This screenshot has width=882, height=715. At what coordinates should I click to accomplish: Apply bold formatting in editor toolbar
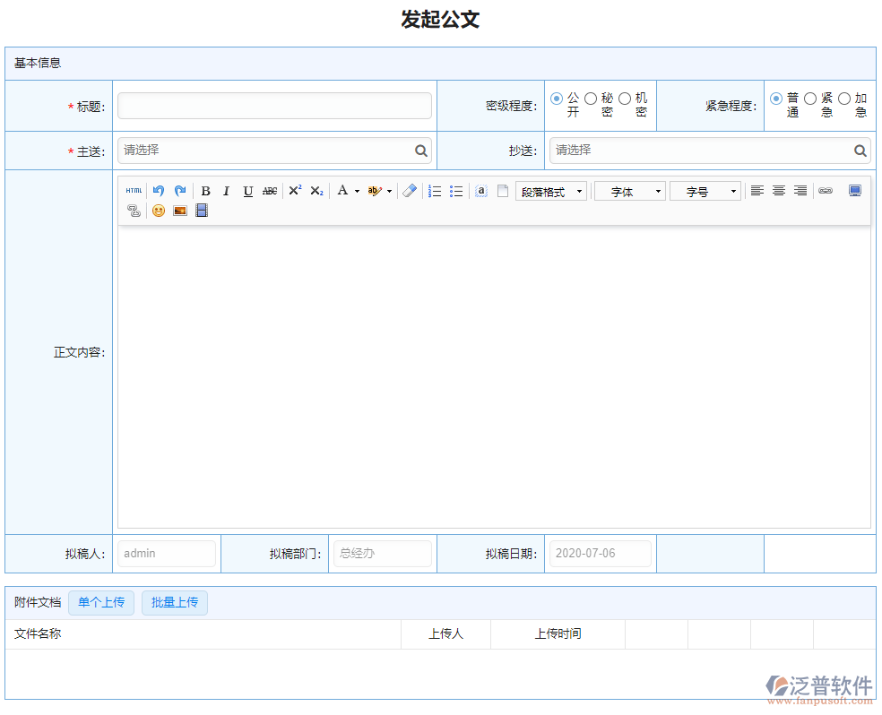[205, 191]
